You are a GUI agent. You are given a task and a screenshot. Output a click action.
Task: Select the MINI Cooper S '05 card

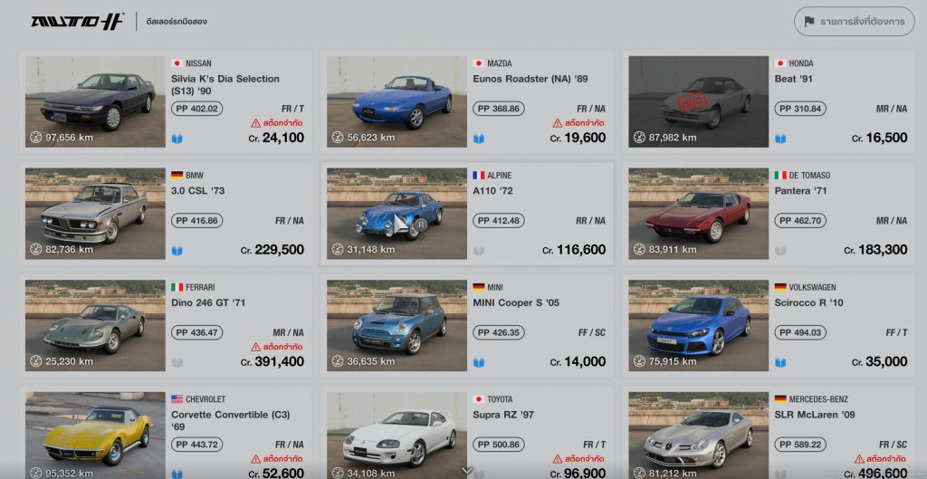pos(467,326)
